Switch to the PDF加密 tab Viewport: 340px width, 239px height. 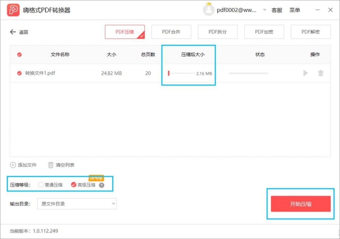point(264,32)
